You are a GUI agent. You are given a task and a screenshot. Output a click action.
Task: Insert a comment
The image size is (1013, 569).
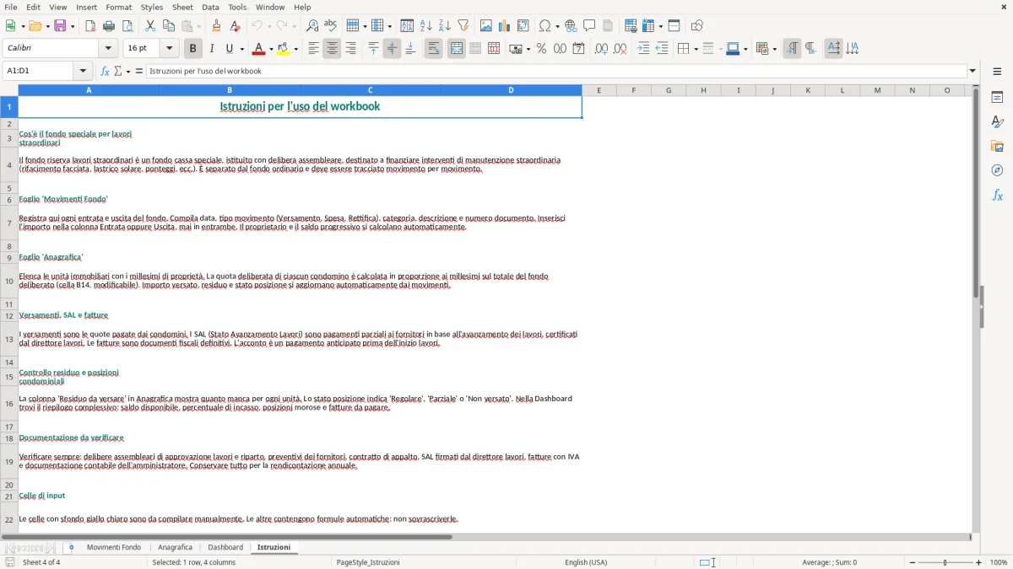[x=589, y=26]
